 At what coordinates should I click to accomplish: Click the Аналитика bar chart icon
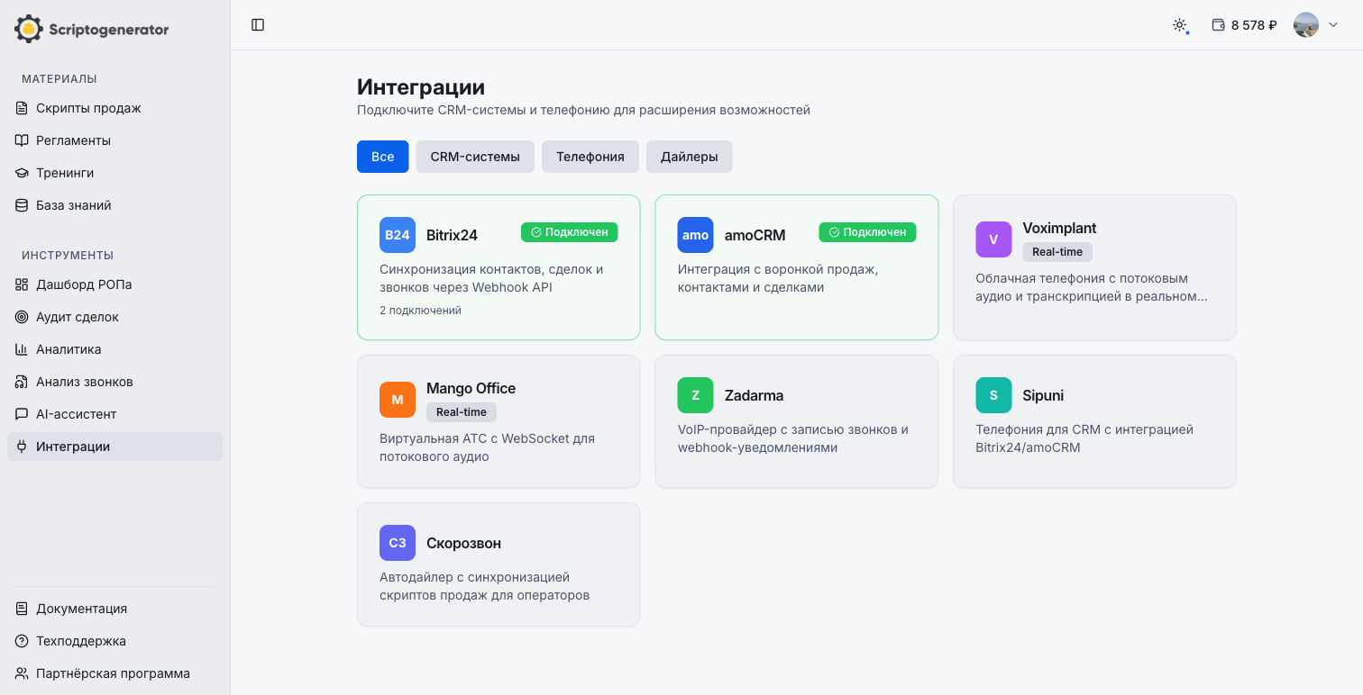tap(22, 349)
